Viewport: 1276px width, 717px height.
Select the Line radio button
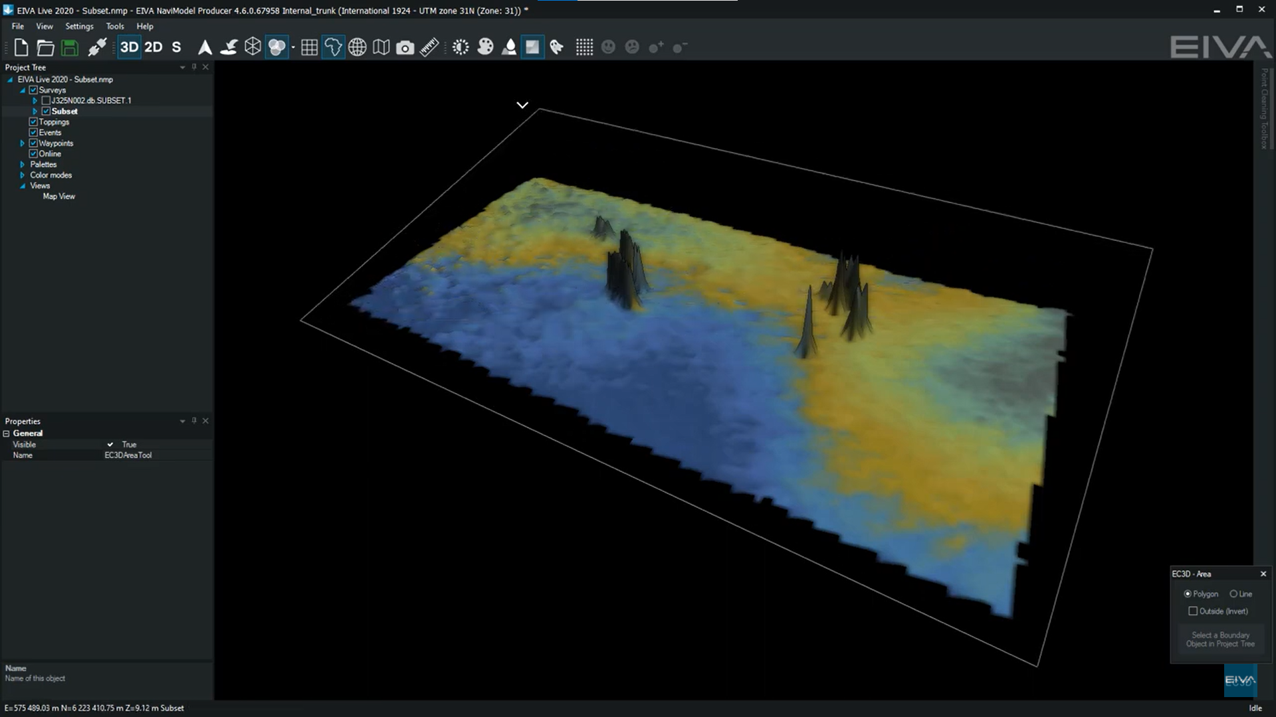point(1233,594)
